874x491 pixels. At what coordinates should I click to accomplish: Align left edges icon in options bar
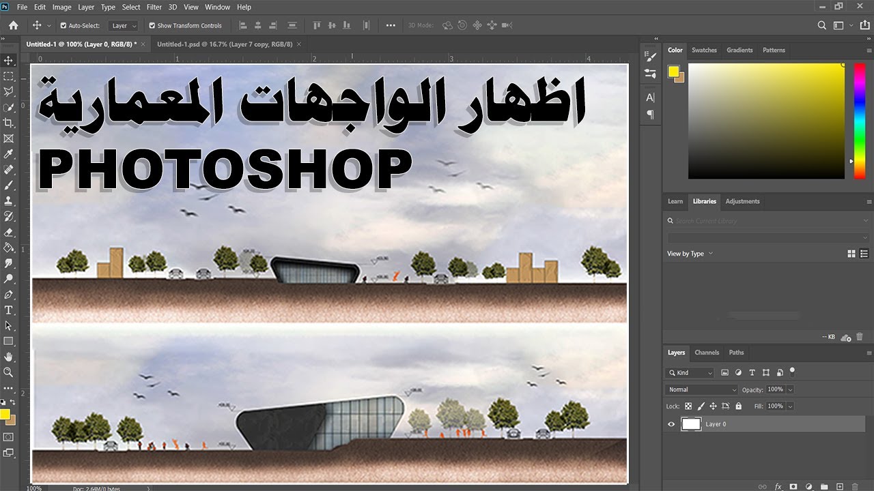pos(244,25)
